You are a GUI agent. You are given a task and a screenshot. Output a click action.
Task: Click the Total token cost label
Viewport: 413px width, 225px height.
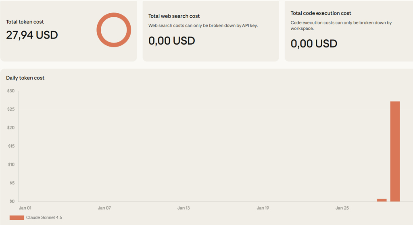[x=25, y=22]
